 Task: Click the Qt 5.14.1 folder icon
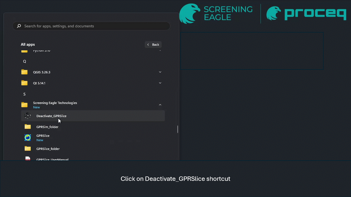[24, 83]
